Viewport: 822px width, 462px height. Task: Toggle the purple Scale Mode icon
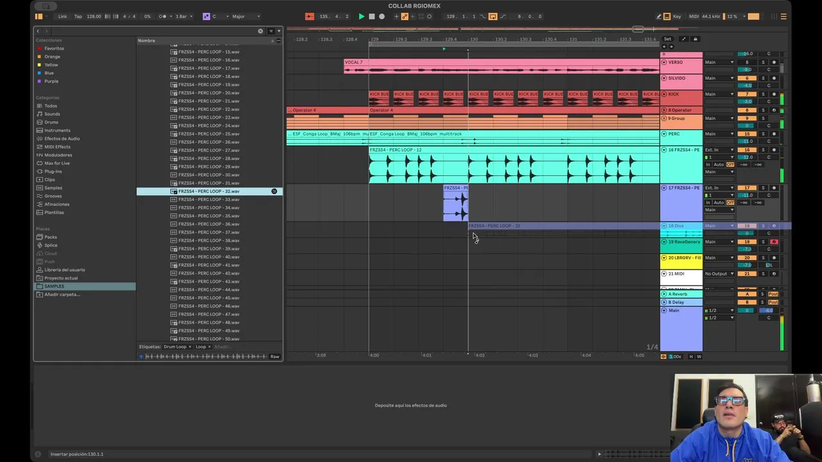(206, 17)
